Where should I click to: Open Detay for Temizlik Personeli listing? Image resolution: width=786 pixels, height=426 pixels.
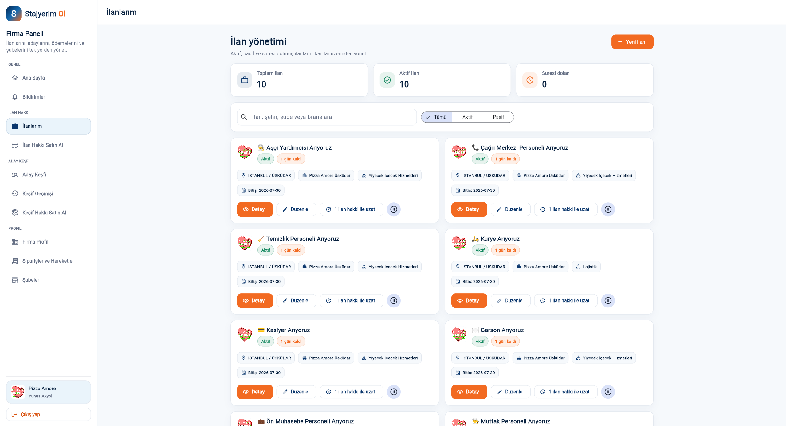tap(255, 300)
